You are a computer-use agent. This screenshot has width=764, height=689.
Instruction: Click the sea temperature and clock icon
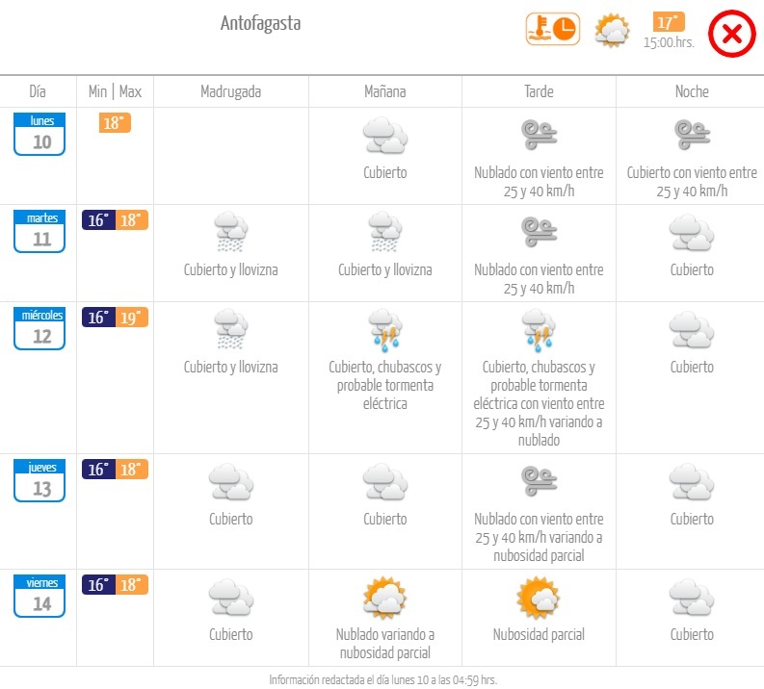[x=553, y=29]
